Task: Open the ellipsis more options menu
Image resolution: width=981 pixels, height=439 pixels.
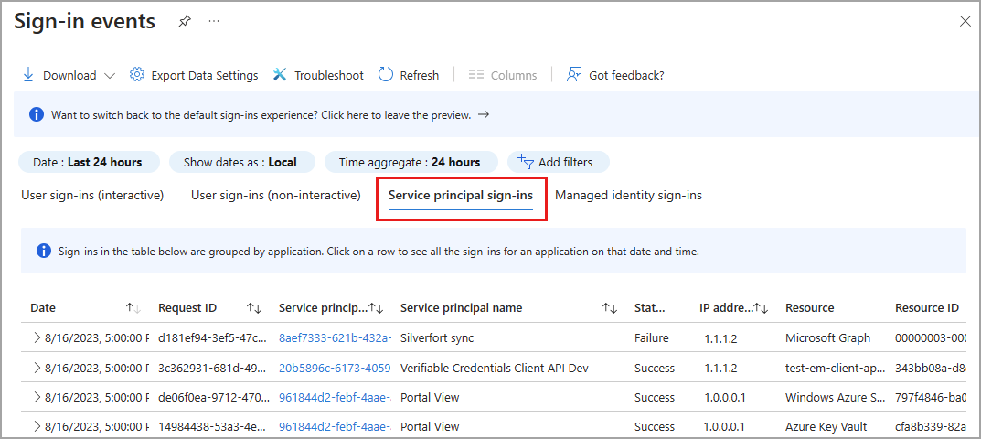Action: [214, 21]
